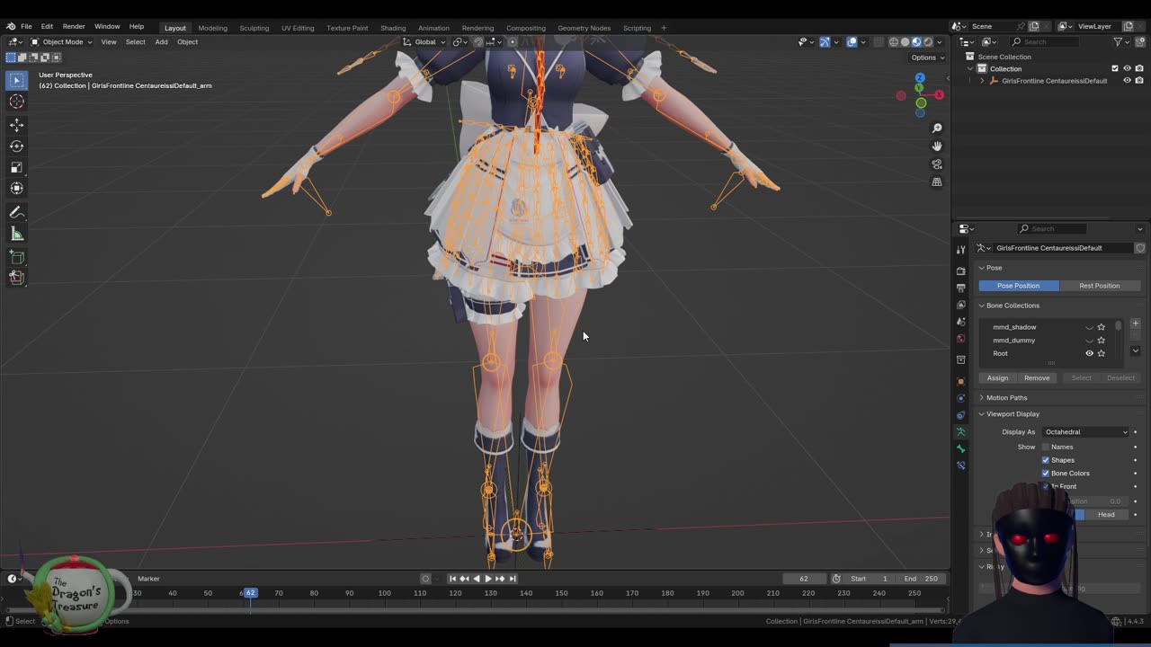Click the Assign button
The width and height of the screenshot is (1151, 647).
[x=997, y=378]
